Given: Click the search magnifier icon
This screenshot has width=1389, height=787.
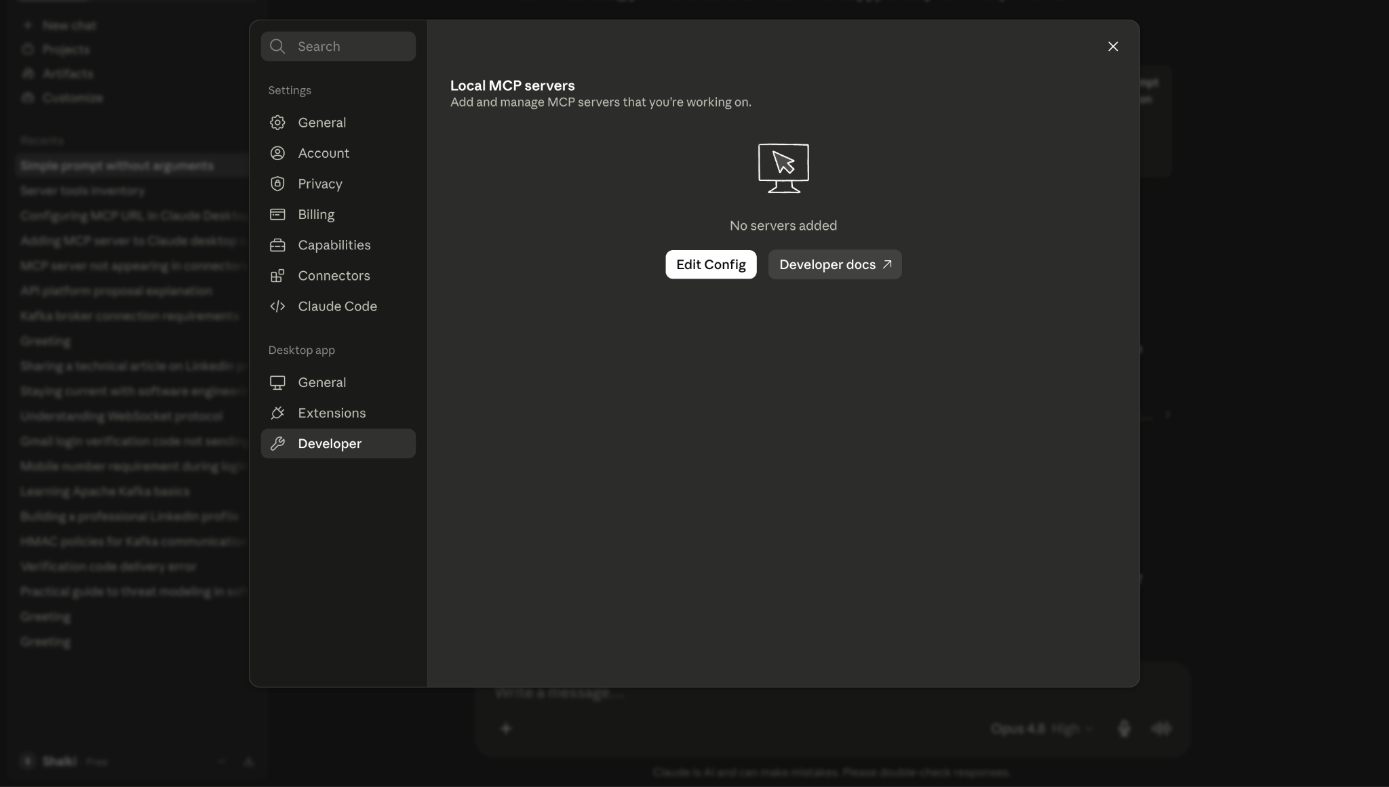Looking at the screenshot, I should point(277,46).
